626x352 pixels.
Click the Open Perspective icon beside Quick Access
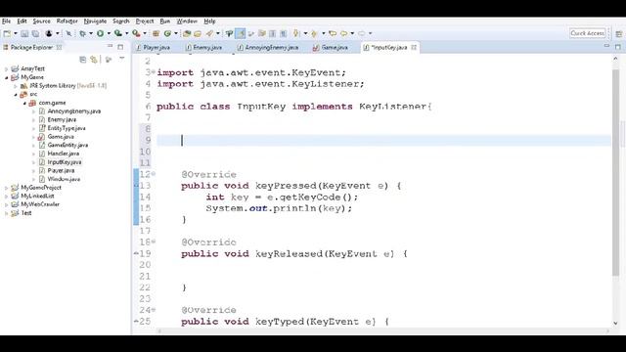tap(619, 33)
